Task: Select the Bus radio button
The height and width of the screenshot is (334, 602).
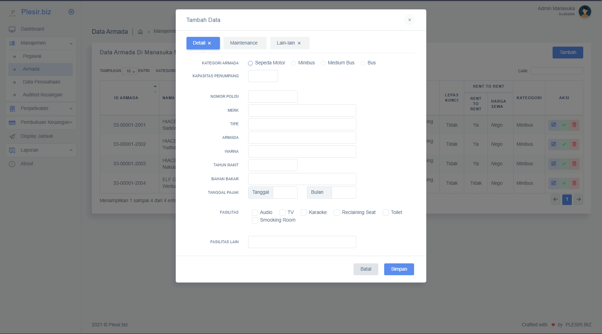Action: coord(363,63)
